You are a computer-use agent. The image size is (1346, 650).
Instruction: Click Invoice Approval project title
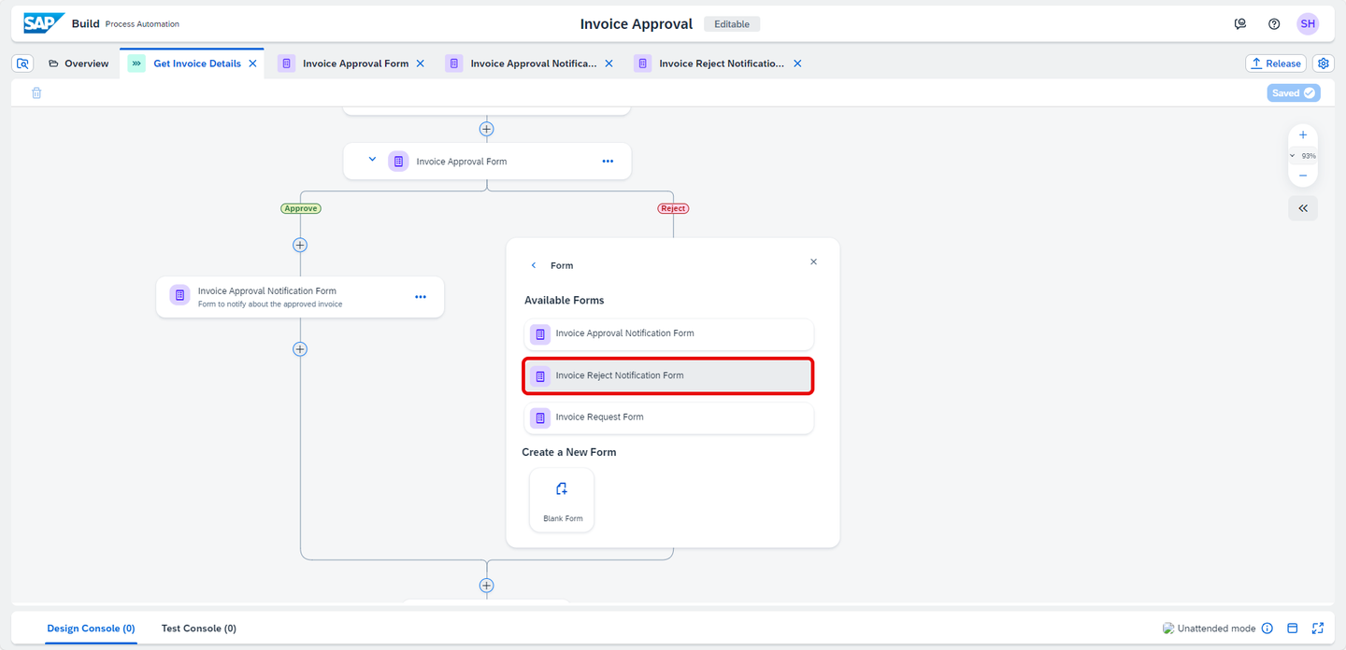(x=637, y=24)
